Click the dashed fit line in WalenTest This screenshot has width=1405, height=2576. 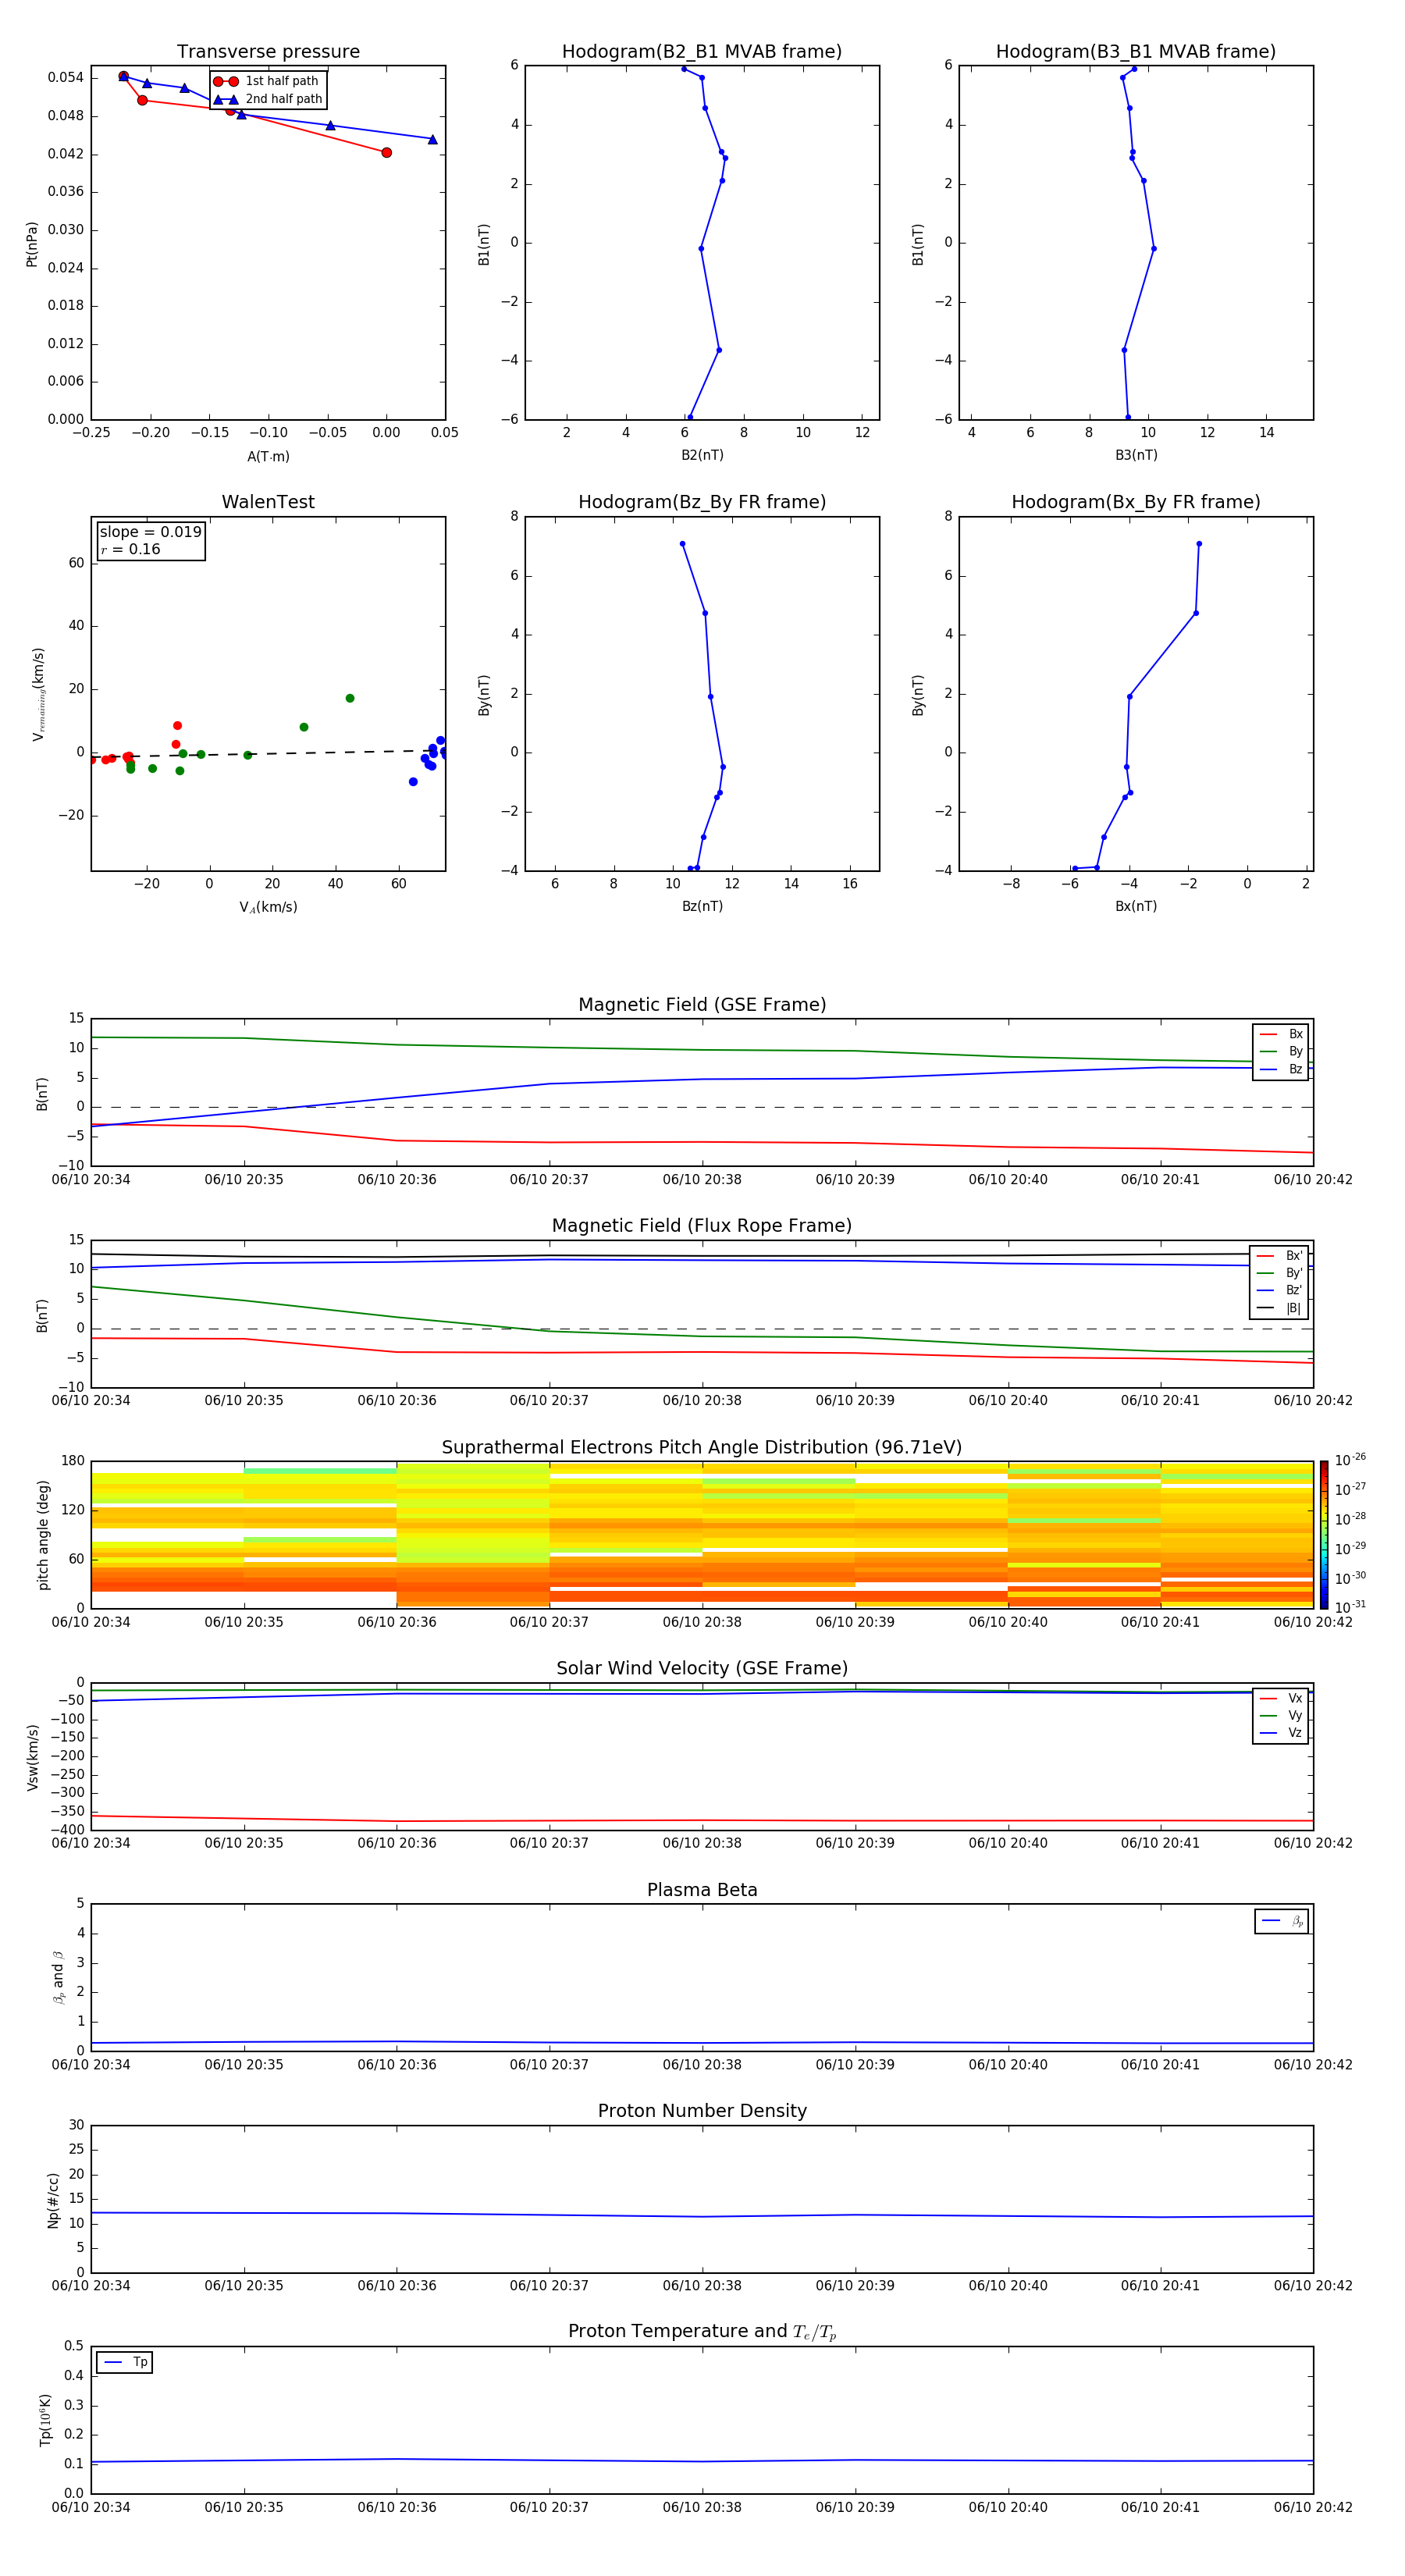(x=268, y=754)
